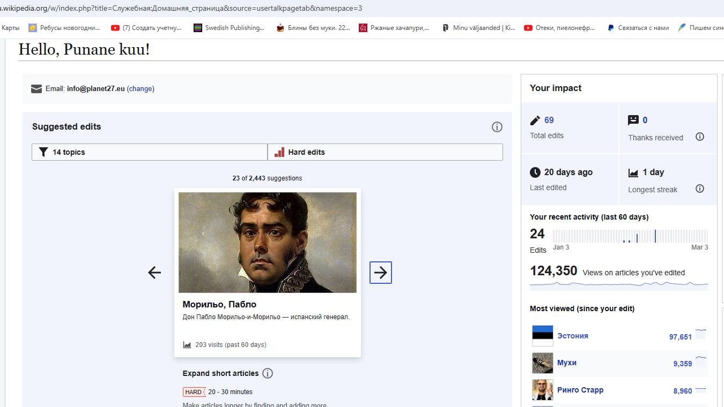
Task: Click the Estonia flag thumbnail
Action: pyautogui.click(x=542, y=336)
